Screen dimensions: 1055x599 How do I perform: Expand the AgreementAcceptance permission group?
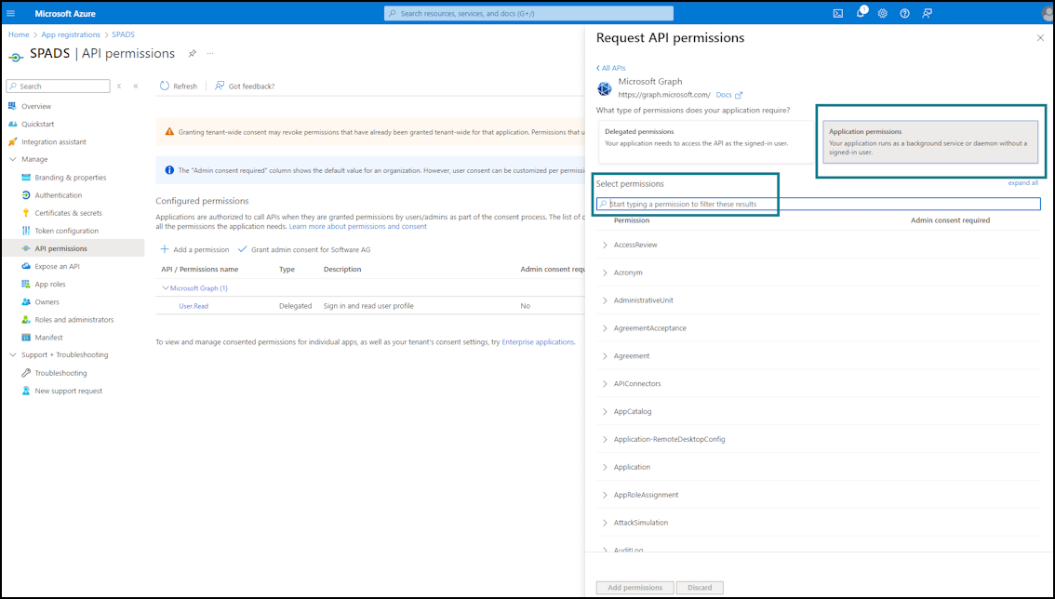point(605,328)
